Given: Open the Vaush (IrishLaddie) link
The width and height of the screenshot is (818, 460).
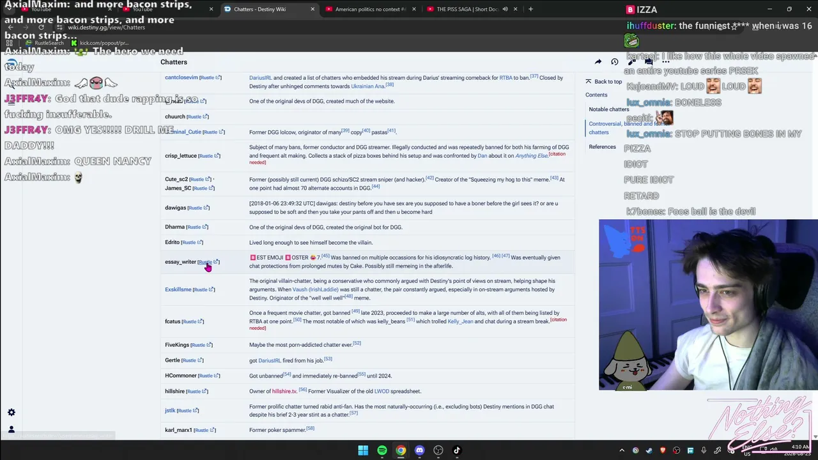Looking at the screenshot, I should [x=315, y=289].
